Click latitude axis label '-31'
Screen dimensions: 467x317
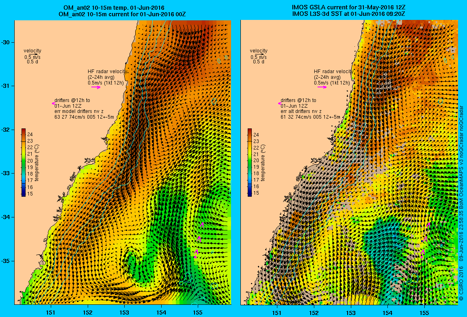tap(6, 86)
